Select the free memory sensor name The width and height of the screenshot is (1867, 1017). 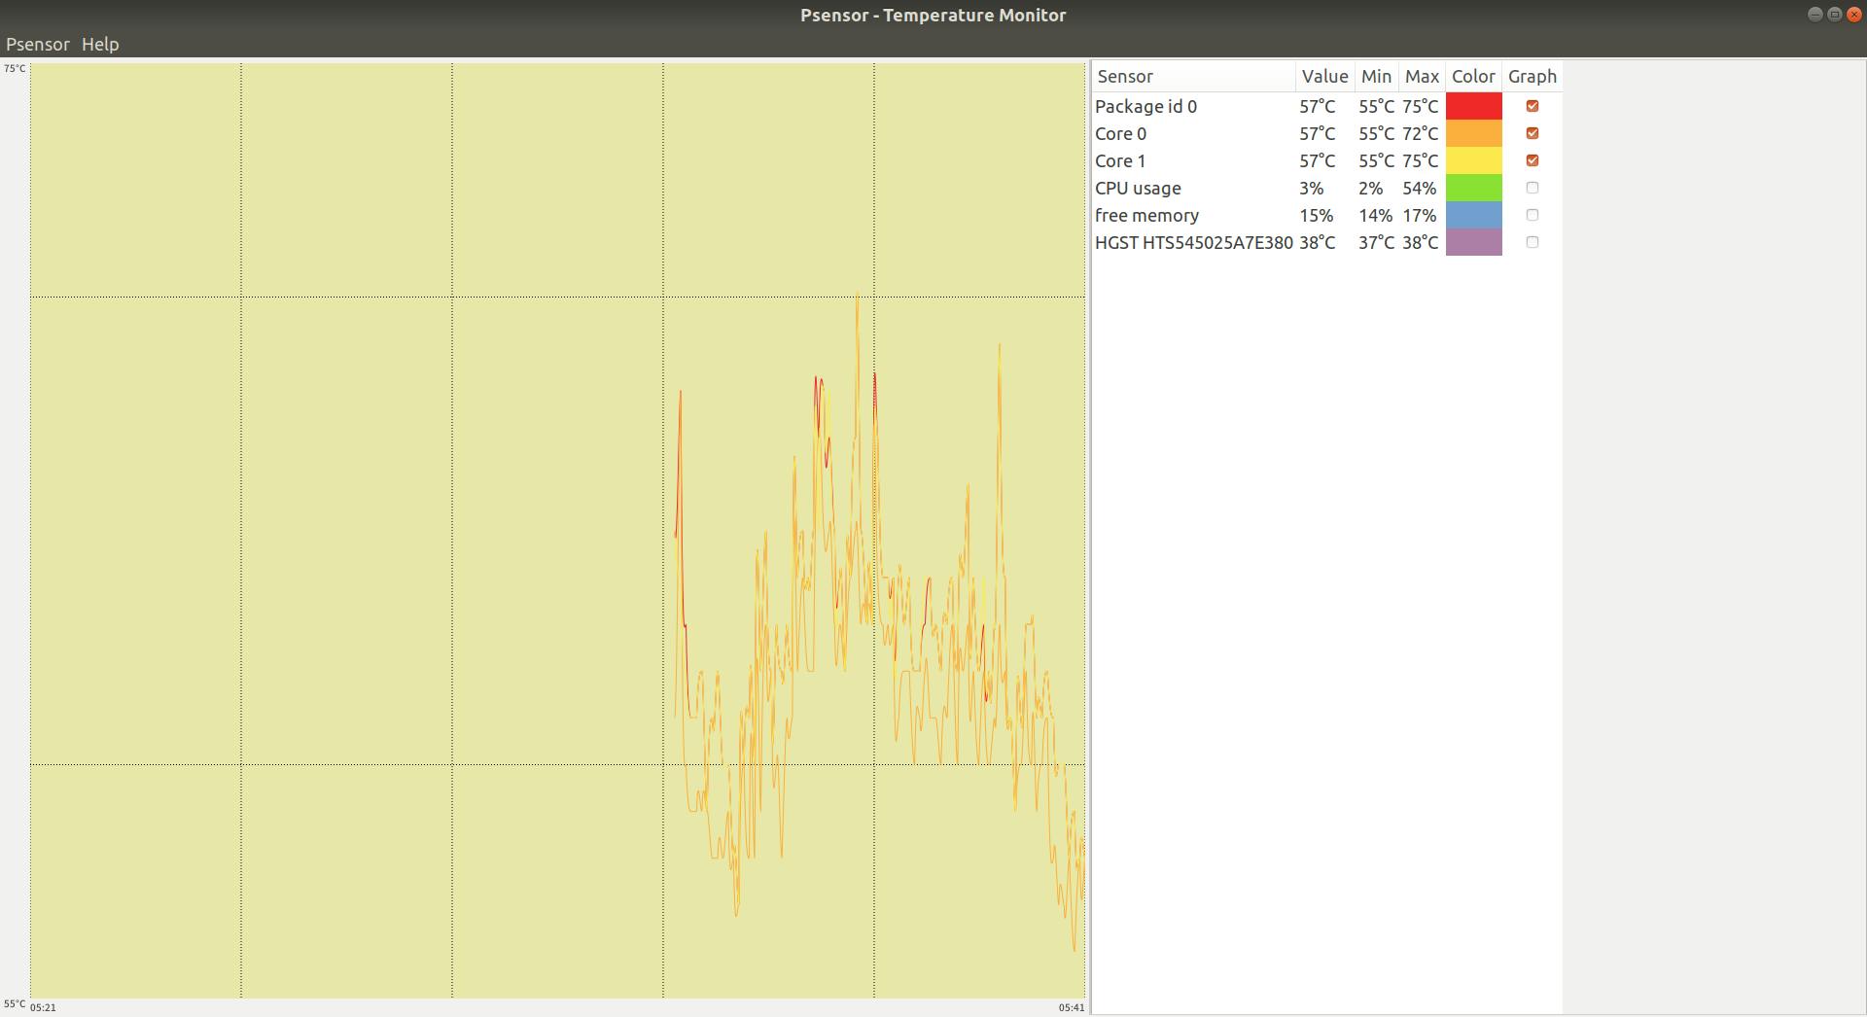(x=1146, y=215)
